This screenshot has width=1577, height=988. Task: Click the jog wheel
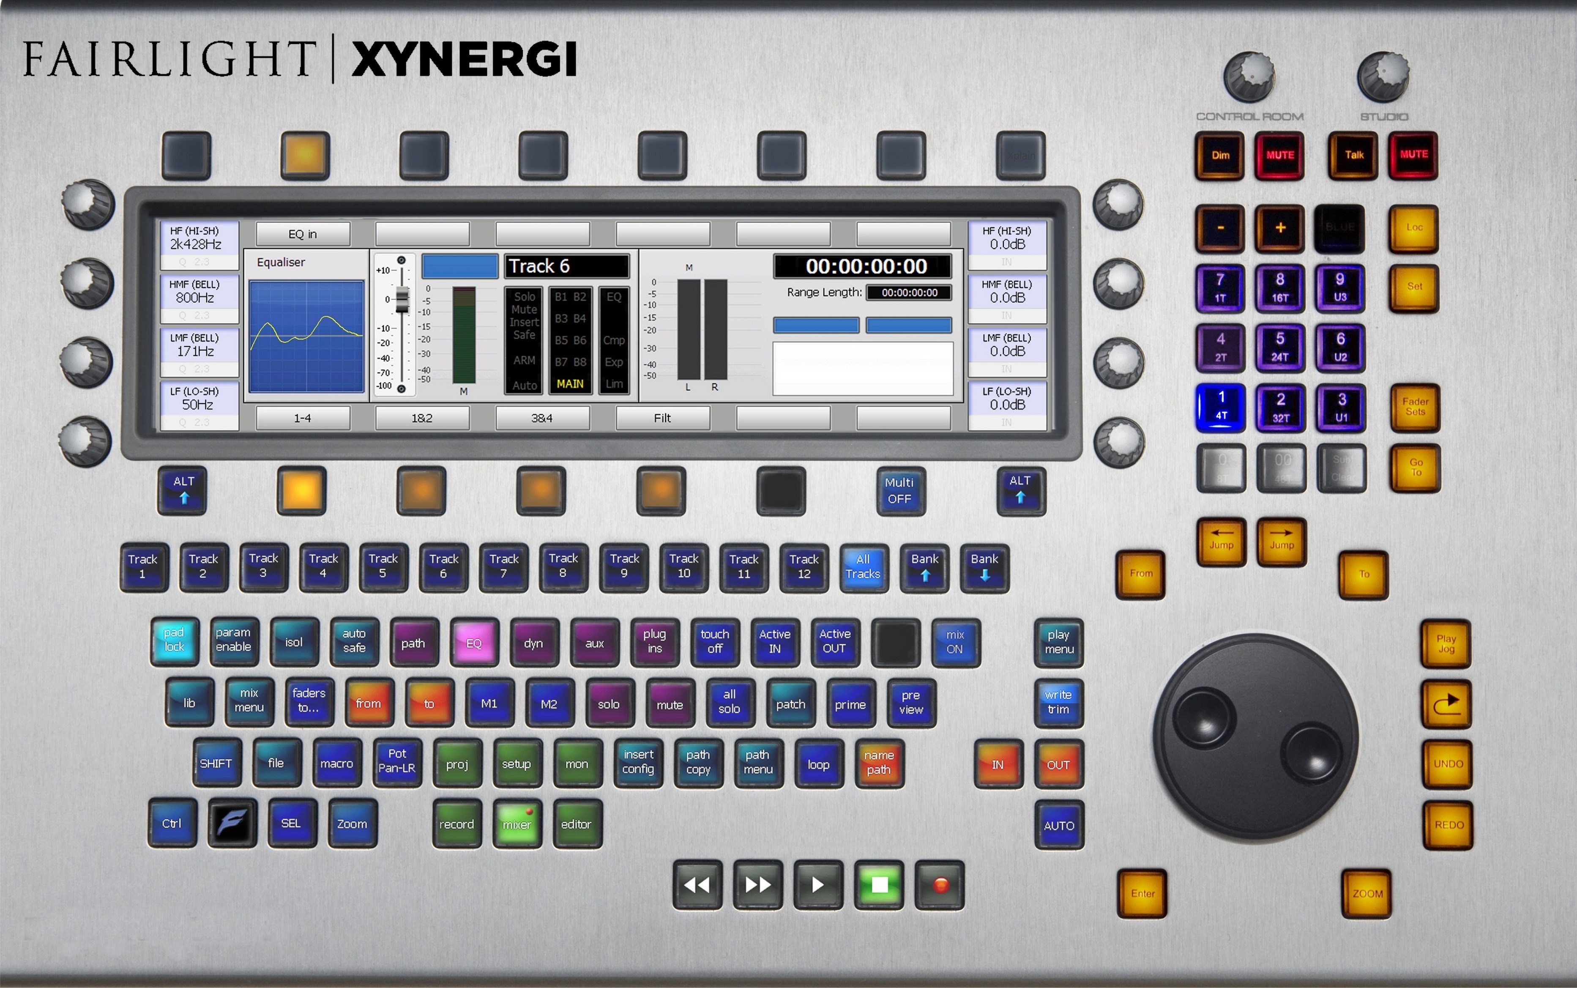1256,736
